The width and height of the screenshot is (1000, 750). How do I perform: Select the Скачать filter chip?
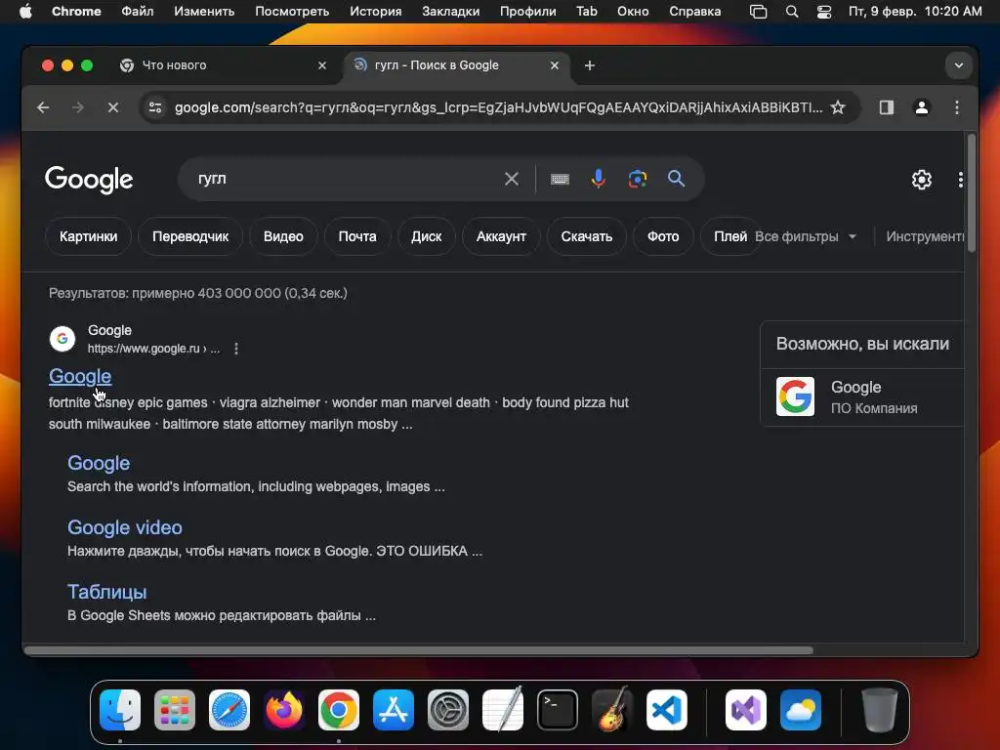(587, 236)
